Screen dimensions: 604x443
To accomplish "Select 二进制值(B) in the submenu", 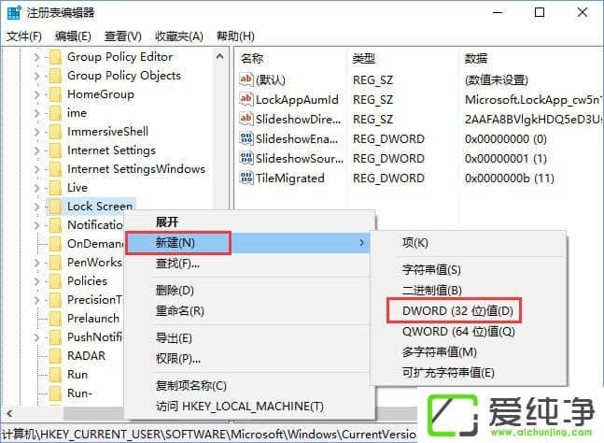I will point(469,291).
